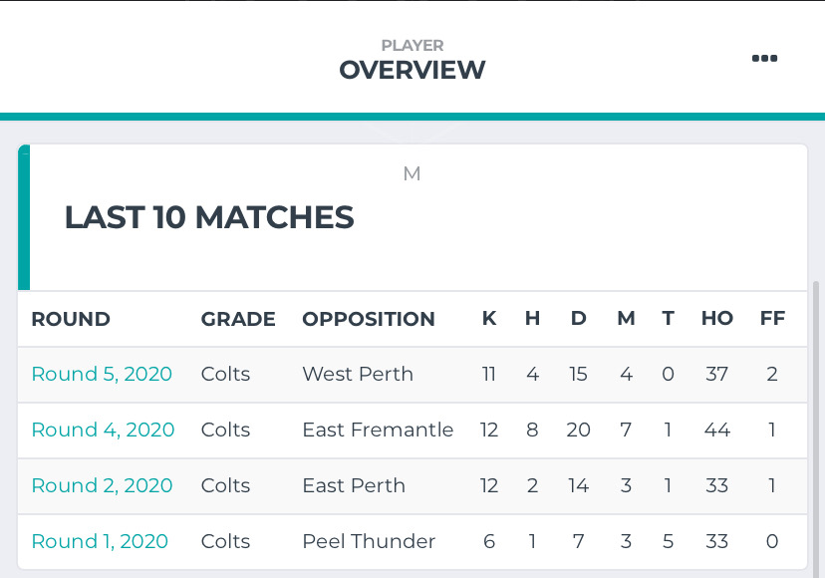Select the East Fremantle opposition cell

[378, 431]
